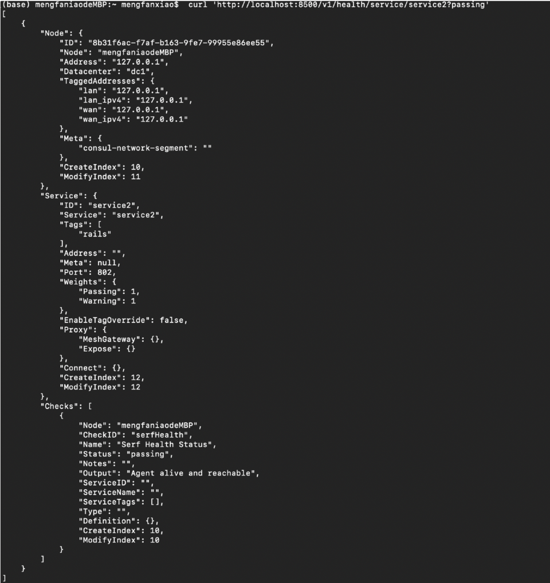Click the "TaggedAddresses" key
The width and height of the screenshot is (550, 583).
click(x=98, y=81)
